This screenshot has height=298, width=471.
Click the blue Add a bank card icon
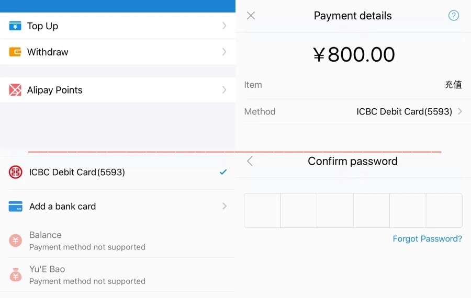tap(16, 207)
